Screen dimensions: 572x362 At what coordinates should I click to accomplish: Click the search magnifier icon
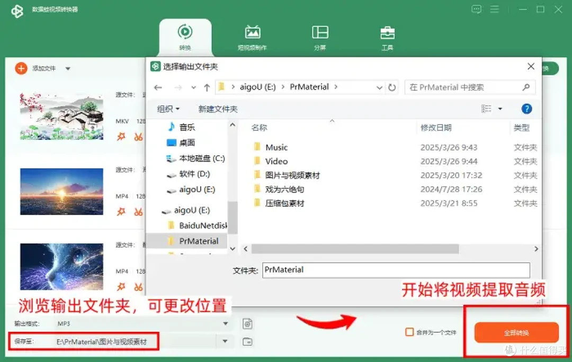coord(526,87)
